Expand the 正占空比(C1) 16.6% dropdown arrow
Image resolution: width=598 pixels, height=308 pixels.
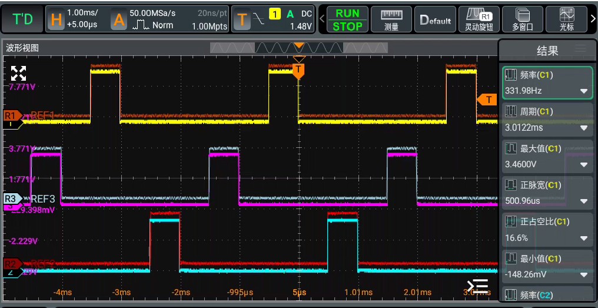(583, 238)
